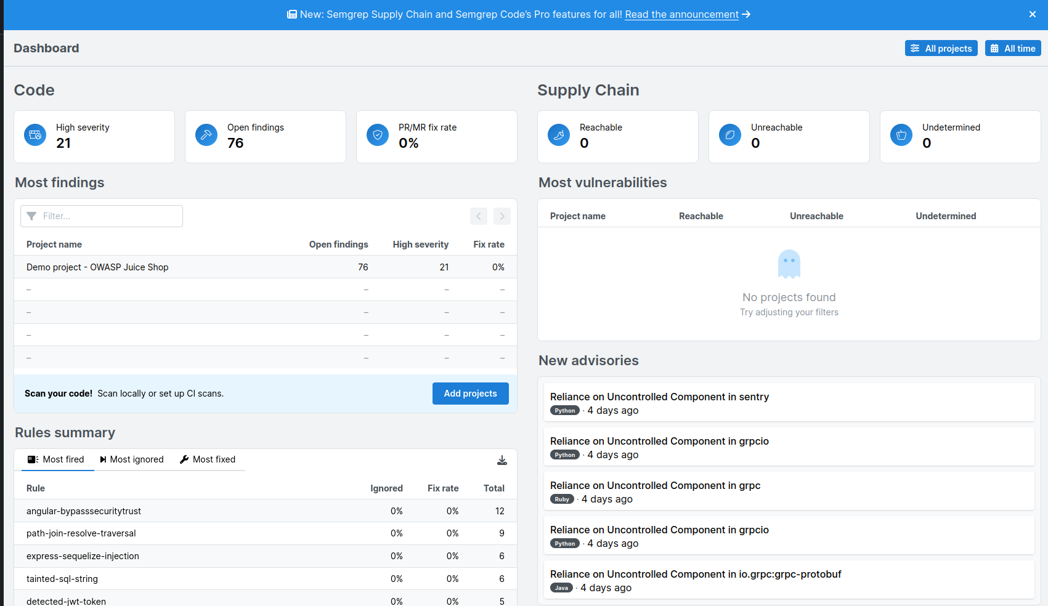Select angular-bypasssecuritytrust rule row

266,511
